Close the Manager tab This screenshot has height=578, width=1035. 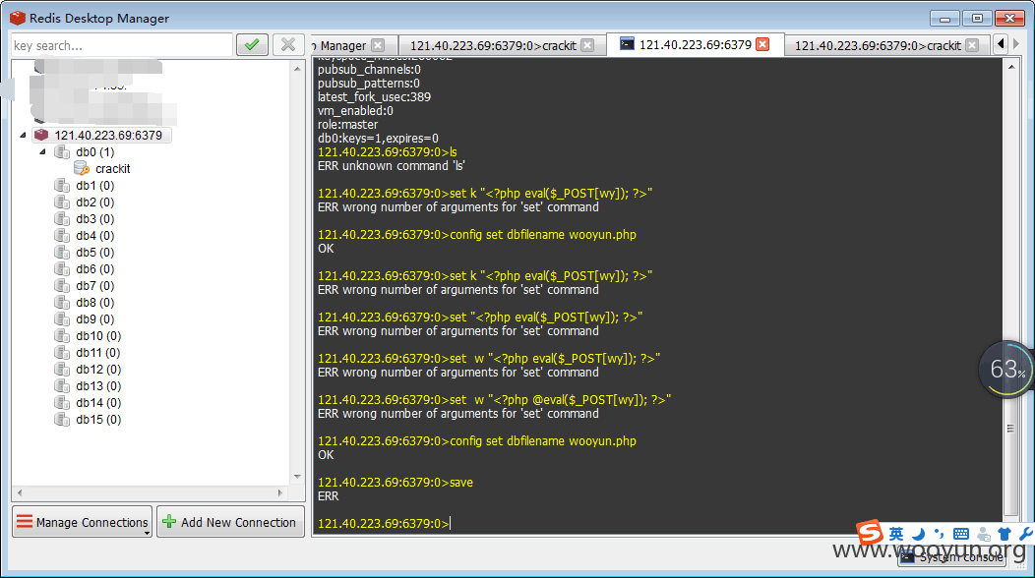coord(378,45)
